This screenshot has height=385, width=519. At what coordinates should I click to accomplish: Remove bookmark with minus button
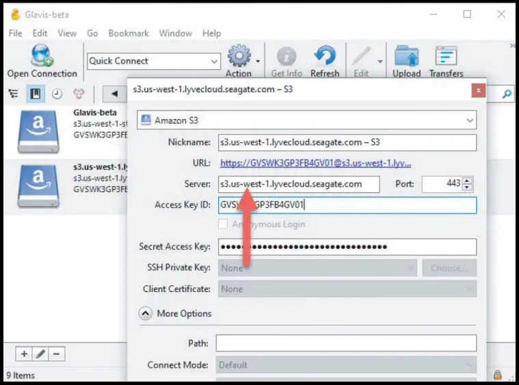click(x=57, y=354)
